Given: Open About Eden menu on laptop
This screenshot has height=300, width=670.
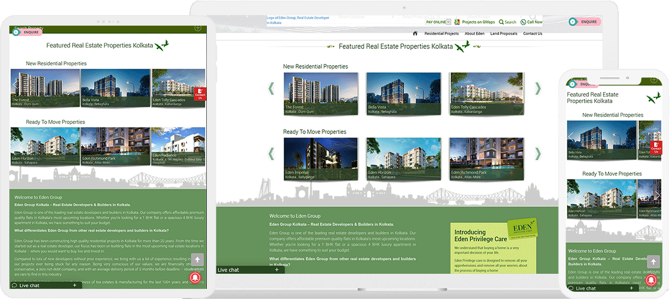Looking at the screenshot, I should (474, 33).
